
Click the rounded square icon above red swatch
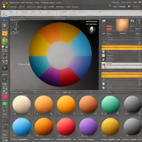[104, 21]
